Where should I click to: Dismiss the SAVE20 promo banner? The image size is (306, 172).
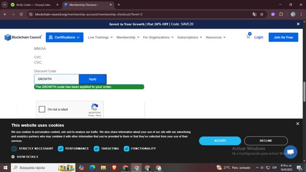tap(298, 24)
